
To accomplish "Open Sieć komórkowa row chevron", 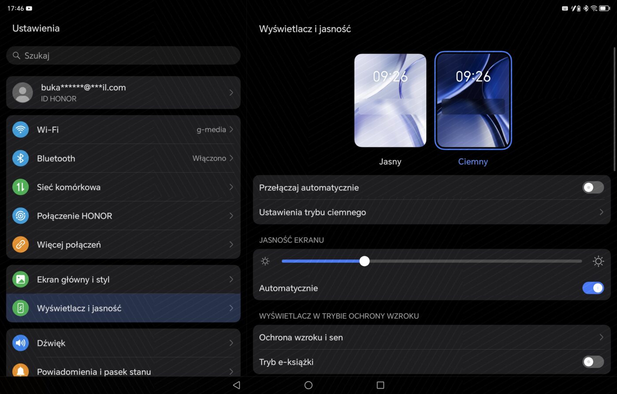I will tap(231, 187).
